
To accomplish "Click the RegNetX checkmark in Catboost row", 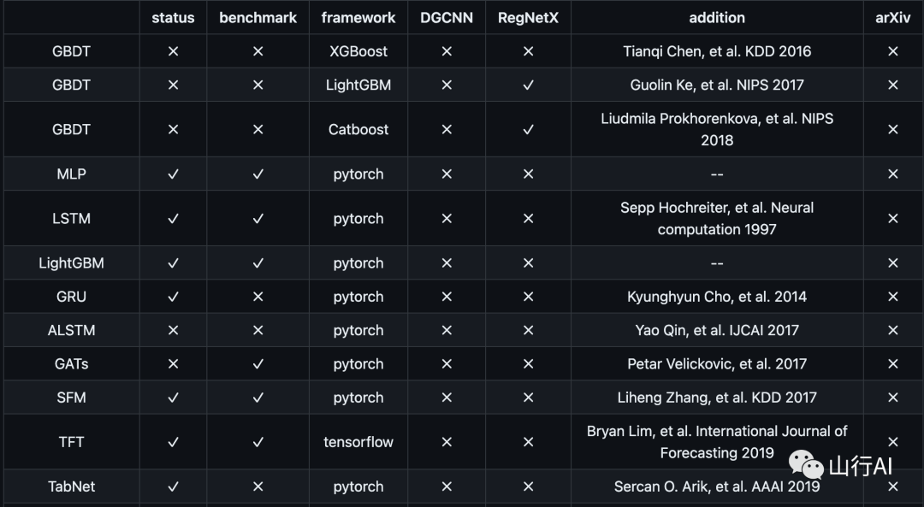I will (x=528, y=130).
